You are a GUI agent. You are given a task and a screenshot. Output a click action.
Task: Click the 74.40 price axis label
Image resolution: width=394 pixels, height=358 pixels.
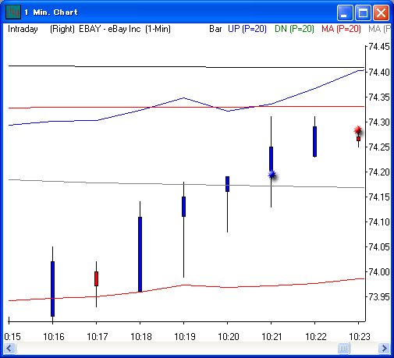coord(379,72)
